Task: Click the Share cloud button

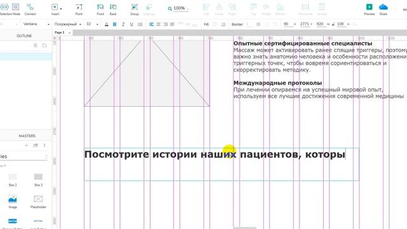Action: pos(383,9)
